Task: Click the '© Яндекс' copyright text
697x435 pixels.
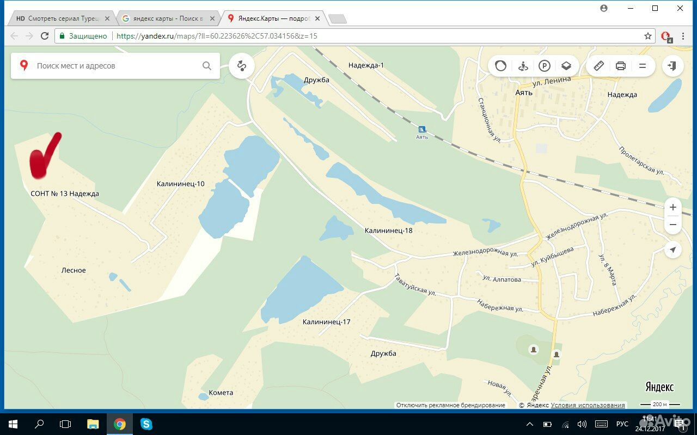Action: tap(534, 405)
